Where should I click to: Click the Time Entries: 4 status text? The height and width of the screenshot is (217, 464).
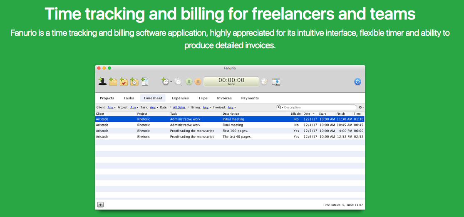click(333, 205)
